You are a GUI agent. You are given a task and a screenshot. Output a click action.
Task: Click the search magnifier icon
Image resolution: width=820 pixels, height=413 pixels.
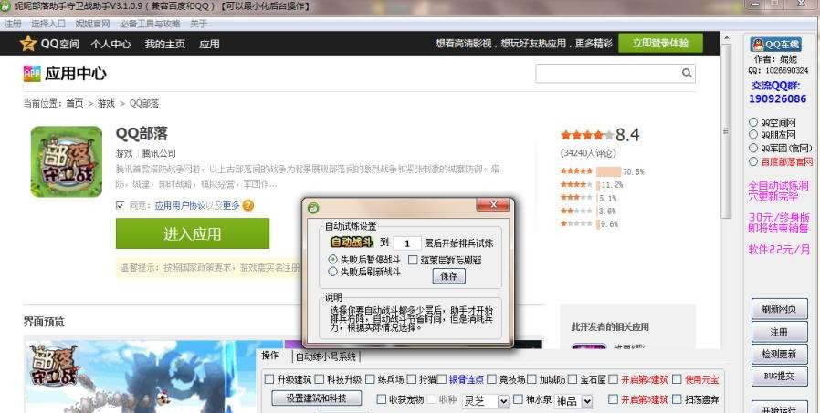tap(687, 73)
